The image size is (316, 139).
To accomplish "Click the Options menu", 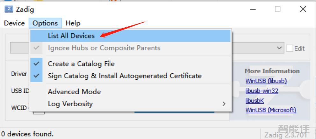I will pyautogui.click(x=45, y=23).
